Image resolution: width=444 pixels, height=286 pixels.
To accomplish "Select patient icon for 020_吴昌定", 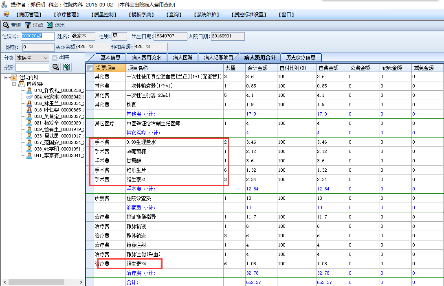I will click(x=29, y=116).
